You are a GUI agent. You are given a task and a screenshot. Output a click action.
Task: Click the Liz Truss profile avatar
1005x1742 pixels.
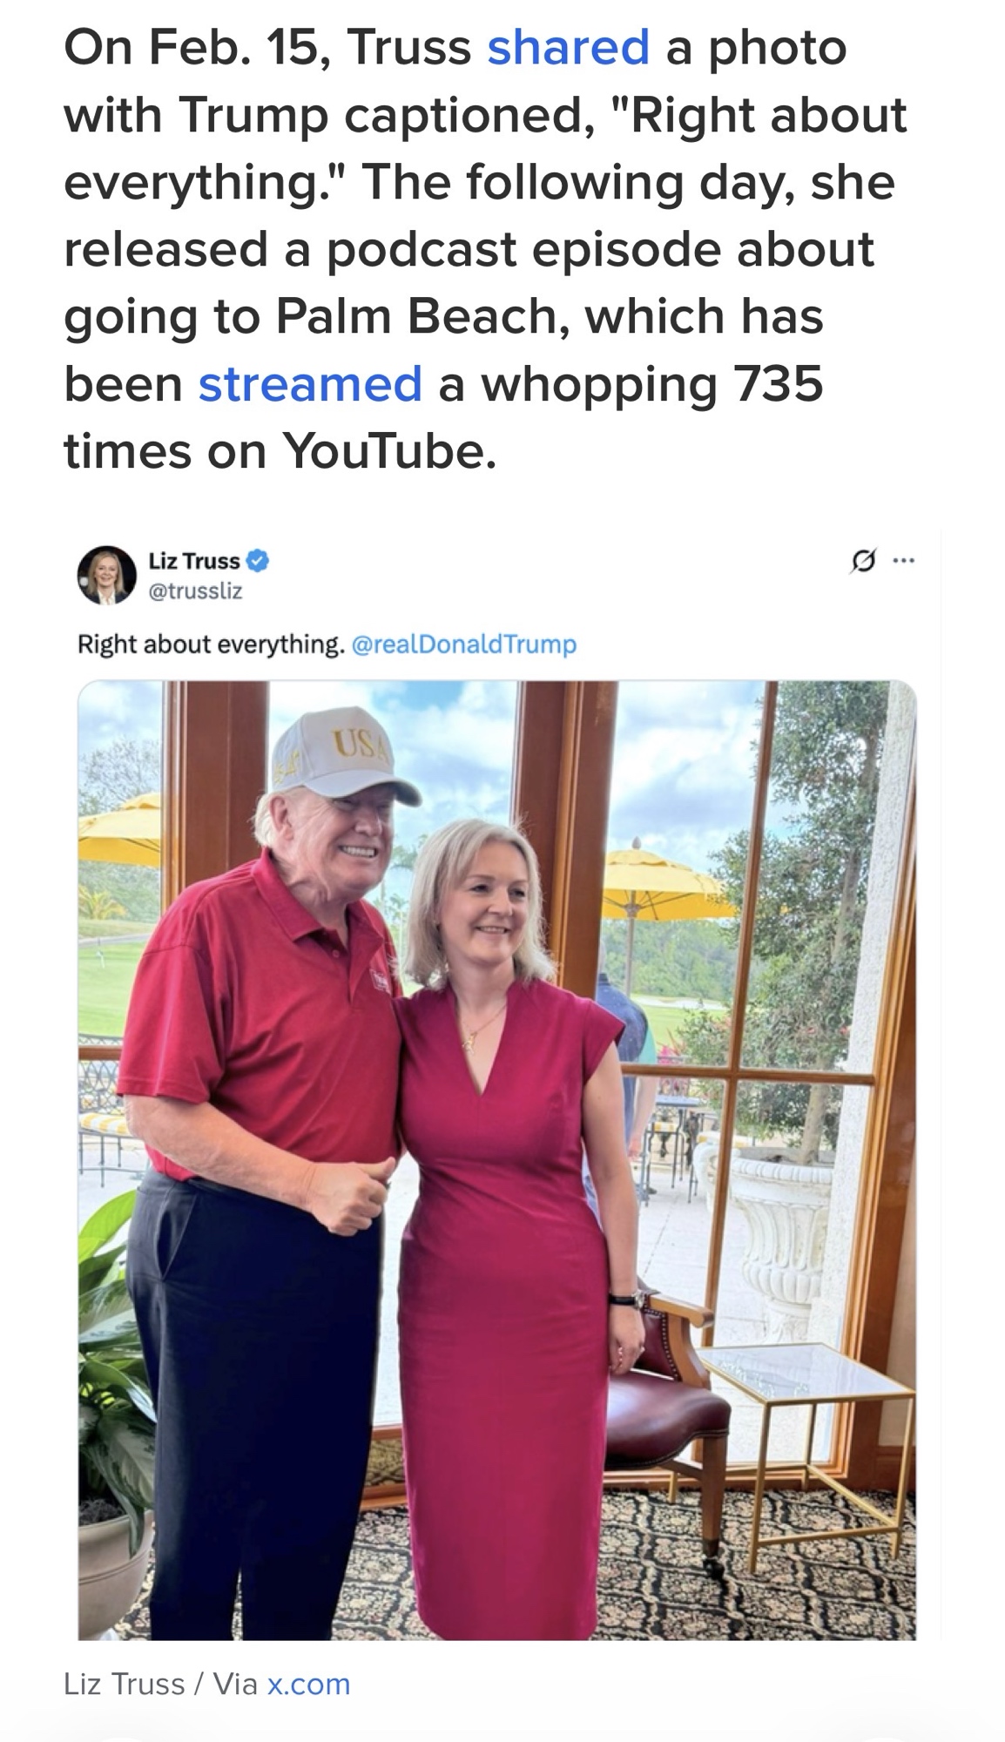point(106,576)
